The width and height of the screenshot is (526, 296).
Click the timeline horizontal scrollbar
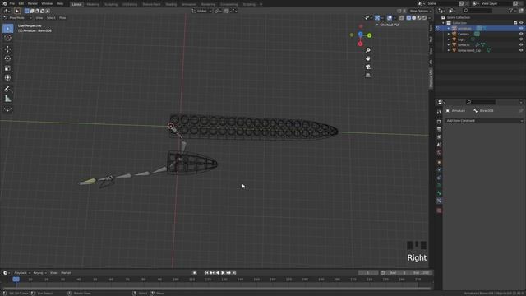[x=216, y=288]
